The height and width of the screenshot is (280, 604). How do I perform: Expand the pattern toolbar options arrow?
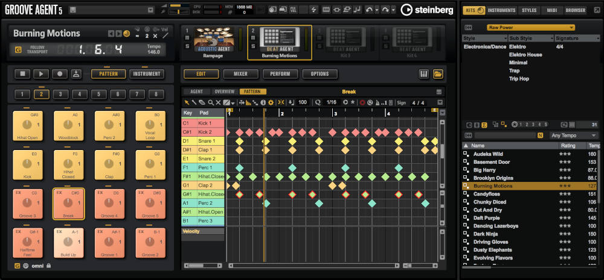tap(440, 102)
